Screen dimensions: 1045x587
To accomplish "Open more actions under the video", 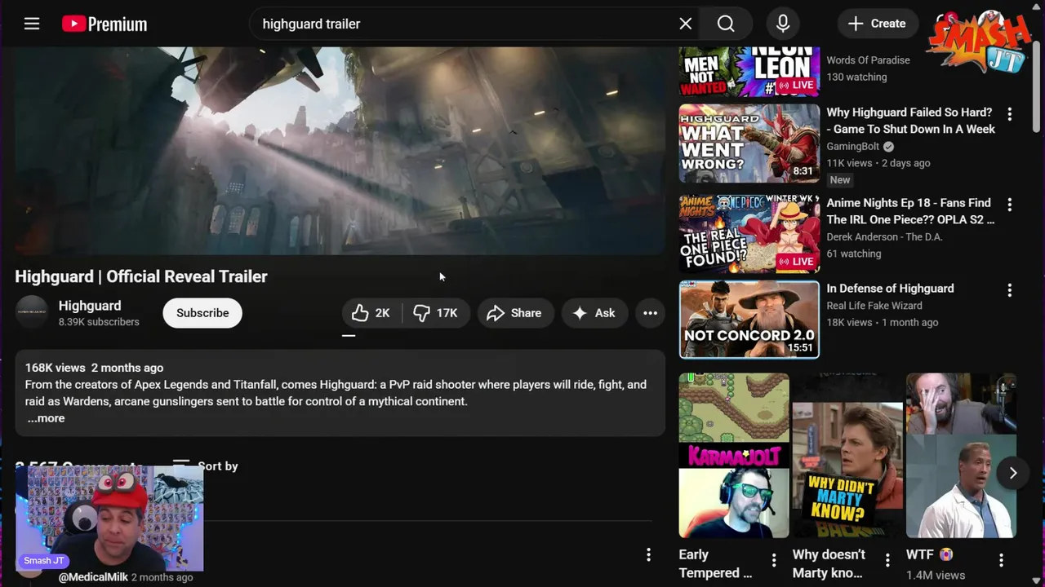I will pos(650,313).
